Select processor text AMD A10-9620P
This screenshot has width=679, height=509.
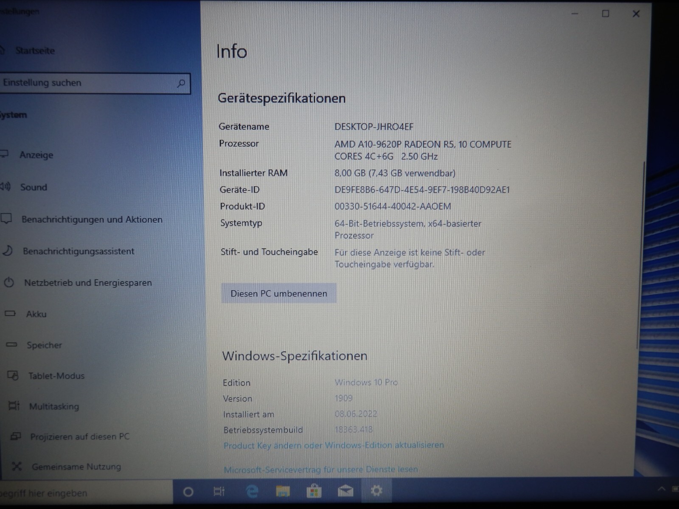click(423, 150)
